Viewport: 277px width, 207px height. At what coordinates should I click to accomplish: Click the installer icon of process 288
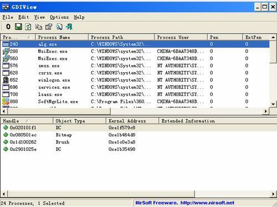click(x=6, y=51)
